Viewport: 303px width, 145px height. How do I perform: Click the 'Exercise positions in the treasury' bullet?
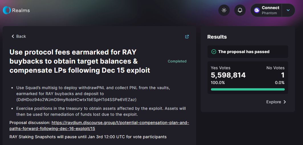point(101,112)
